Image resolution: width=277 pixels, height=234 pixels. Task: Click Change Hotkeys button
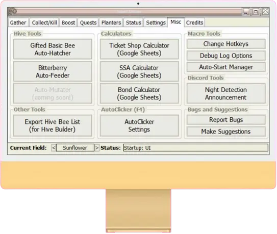(226, 44)
